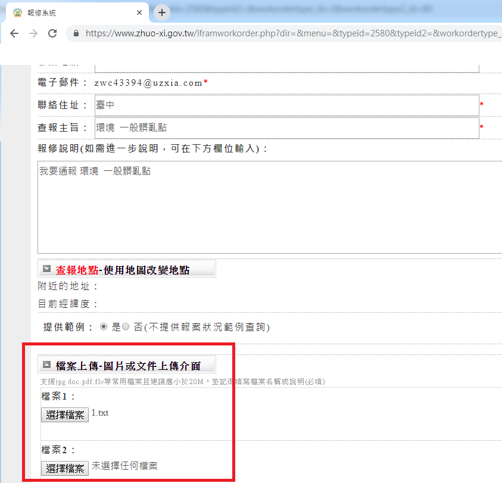This screenshot has width=502, height=483.
Task: Click the 目前經緯度 label
Action: [67, 304]
